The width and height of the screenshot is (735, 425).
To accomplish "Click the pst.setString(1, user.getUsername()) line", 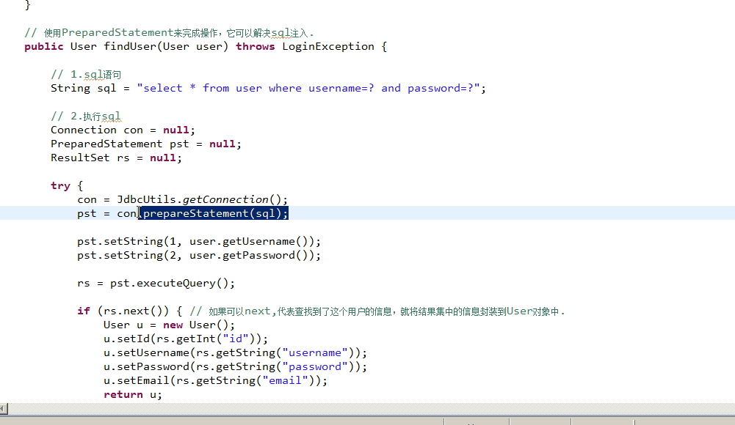I will [199, 241].
